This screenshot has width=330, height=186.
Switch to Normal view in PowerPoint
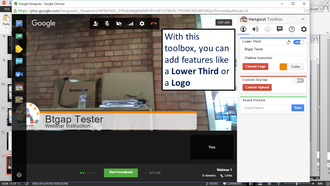tap(251, 184)
